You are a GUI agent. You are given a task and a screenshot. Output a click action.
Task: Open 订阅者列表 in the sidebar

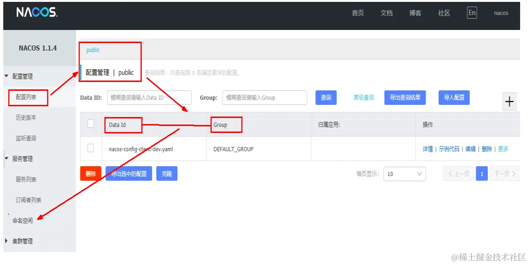(29, 200)
